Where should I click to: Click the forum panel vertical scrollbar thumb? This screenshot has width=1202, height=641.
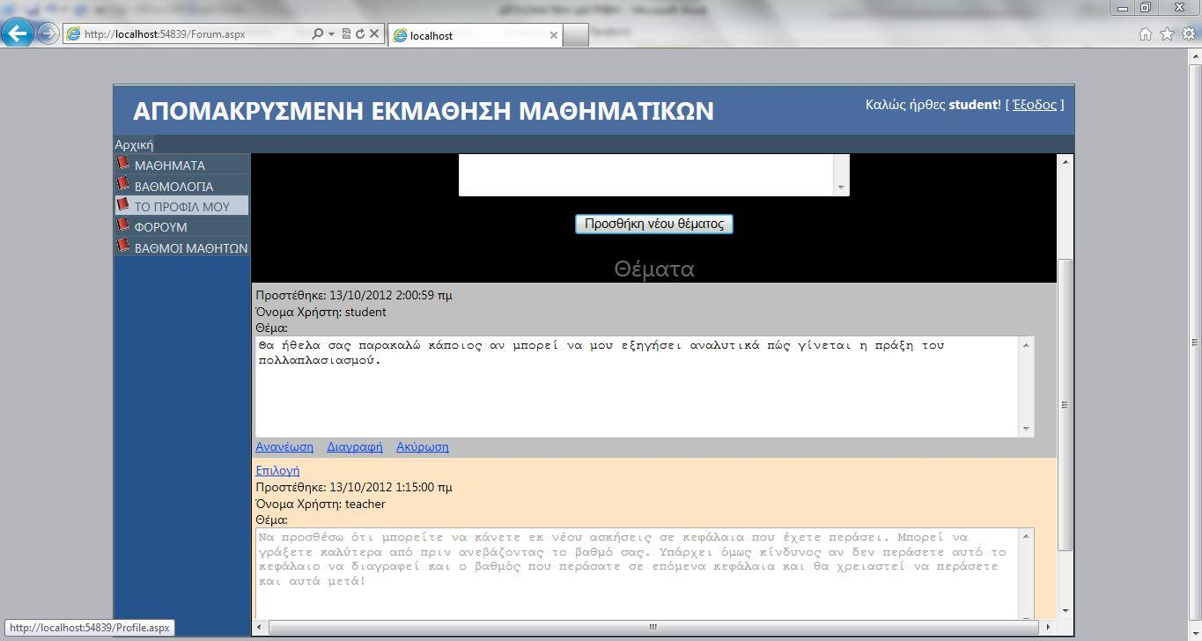point(1065,404)
